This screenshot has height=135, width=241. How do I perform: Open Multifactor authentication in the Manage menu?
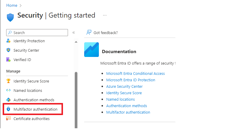click(35, 109)
